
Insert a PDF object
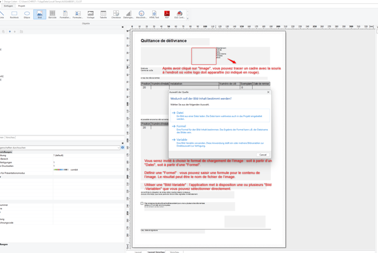pyautogui.click(x=167, y=14)
